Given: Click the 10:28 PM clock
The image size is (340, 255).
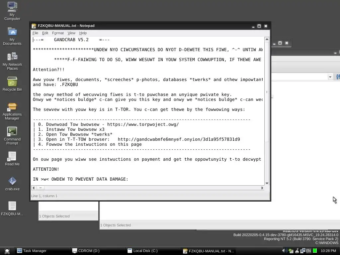Looking at the screenshot, I should click(x=328, y=251).
